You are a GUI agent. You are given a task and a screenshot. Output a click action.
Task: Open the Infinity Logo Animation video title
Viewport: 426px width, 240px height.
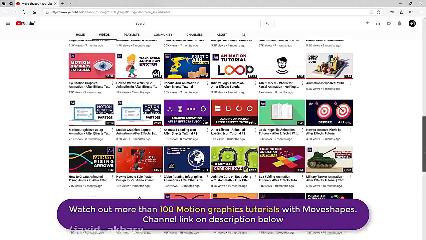pos(228,85)
